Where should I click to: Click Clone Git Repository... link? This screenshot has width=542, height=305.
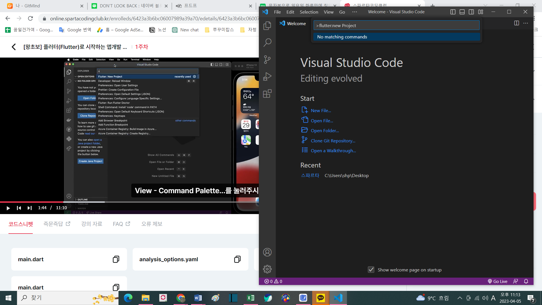[x=333, y=141]
